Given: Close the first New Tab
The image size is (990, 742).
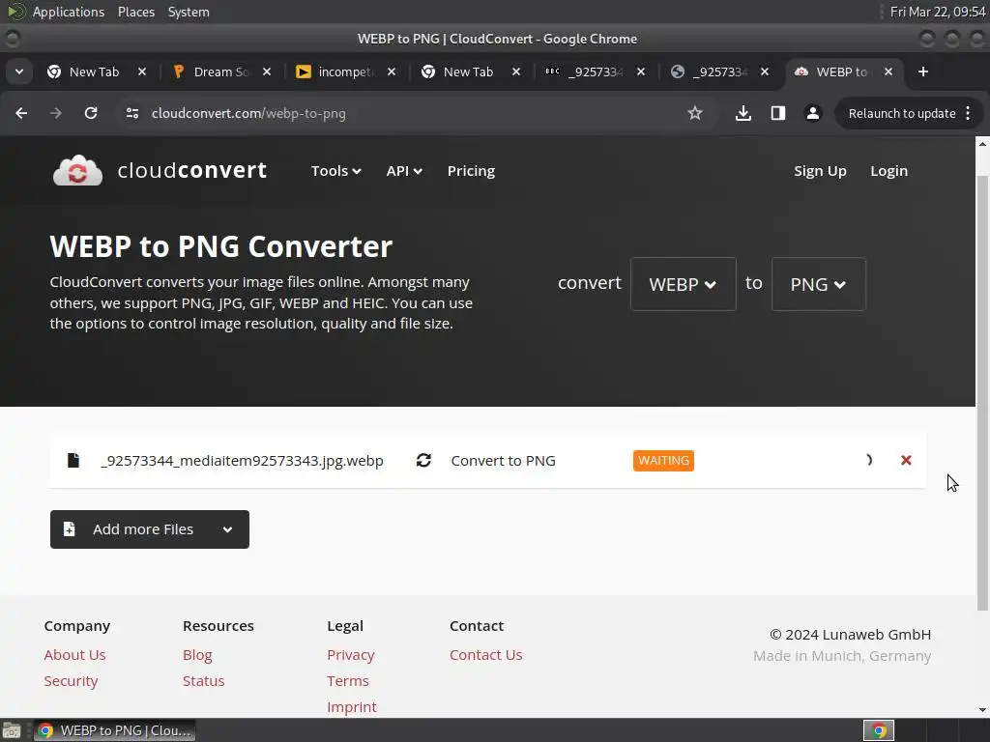Looking at the screenshot, I should pos(142,71).
